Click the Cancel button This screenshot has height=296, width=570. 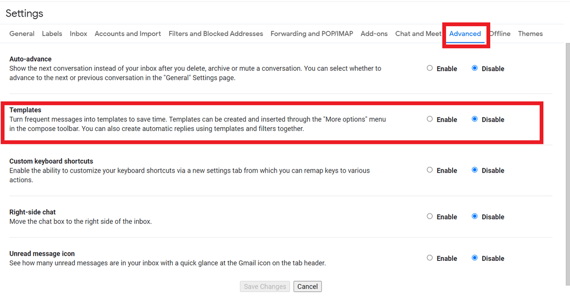click(307, 287)
